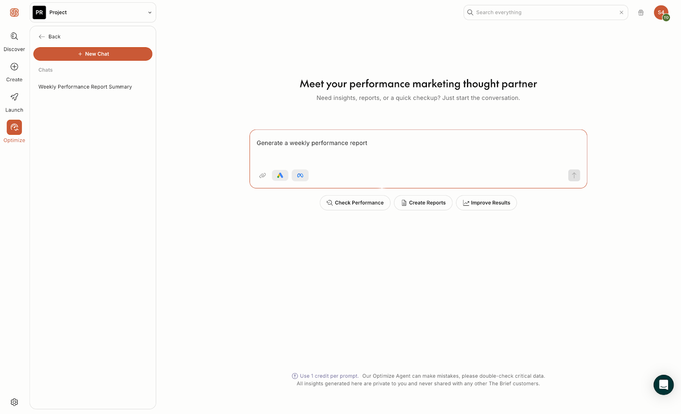Click the Check Performance suggestion

click(355, 203)
